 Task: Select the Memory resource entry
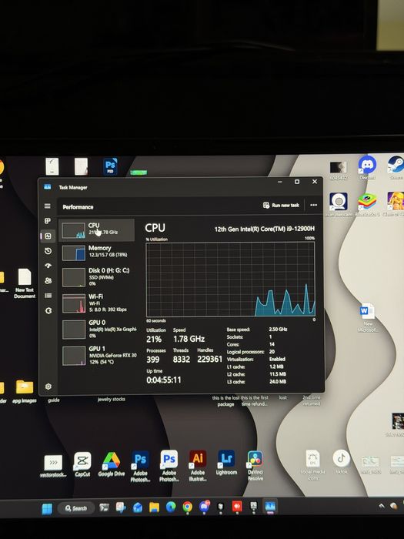pyautogui.click(x=96, y=253)
